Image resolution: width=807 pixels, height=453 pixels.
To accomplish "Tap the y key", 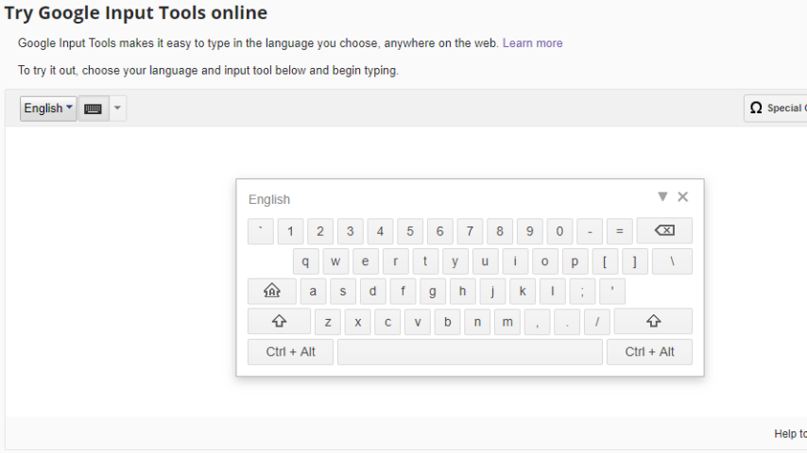I will click(455, 261).
